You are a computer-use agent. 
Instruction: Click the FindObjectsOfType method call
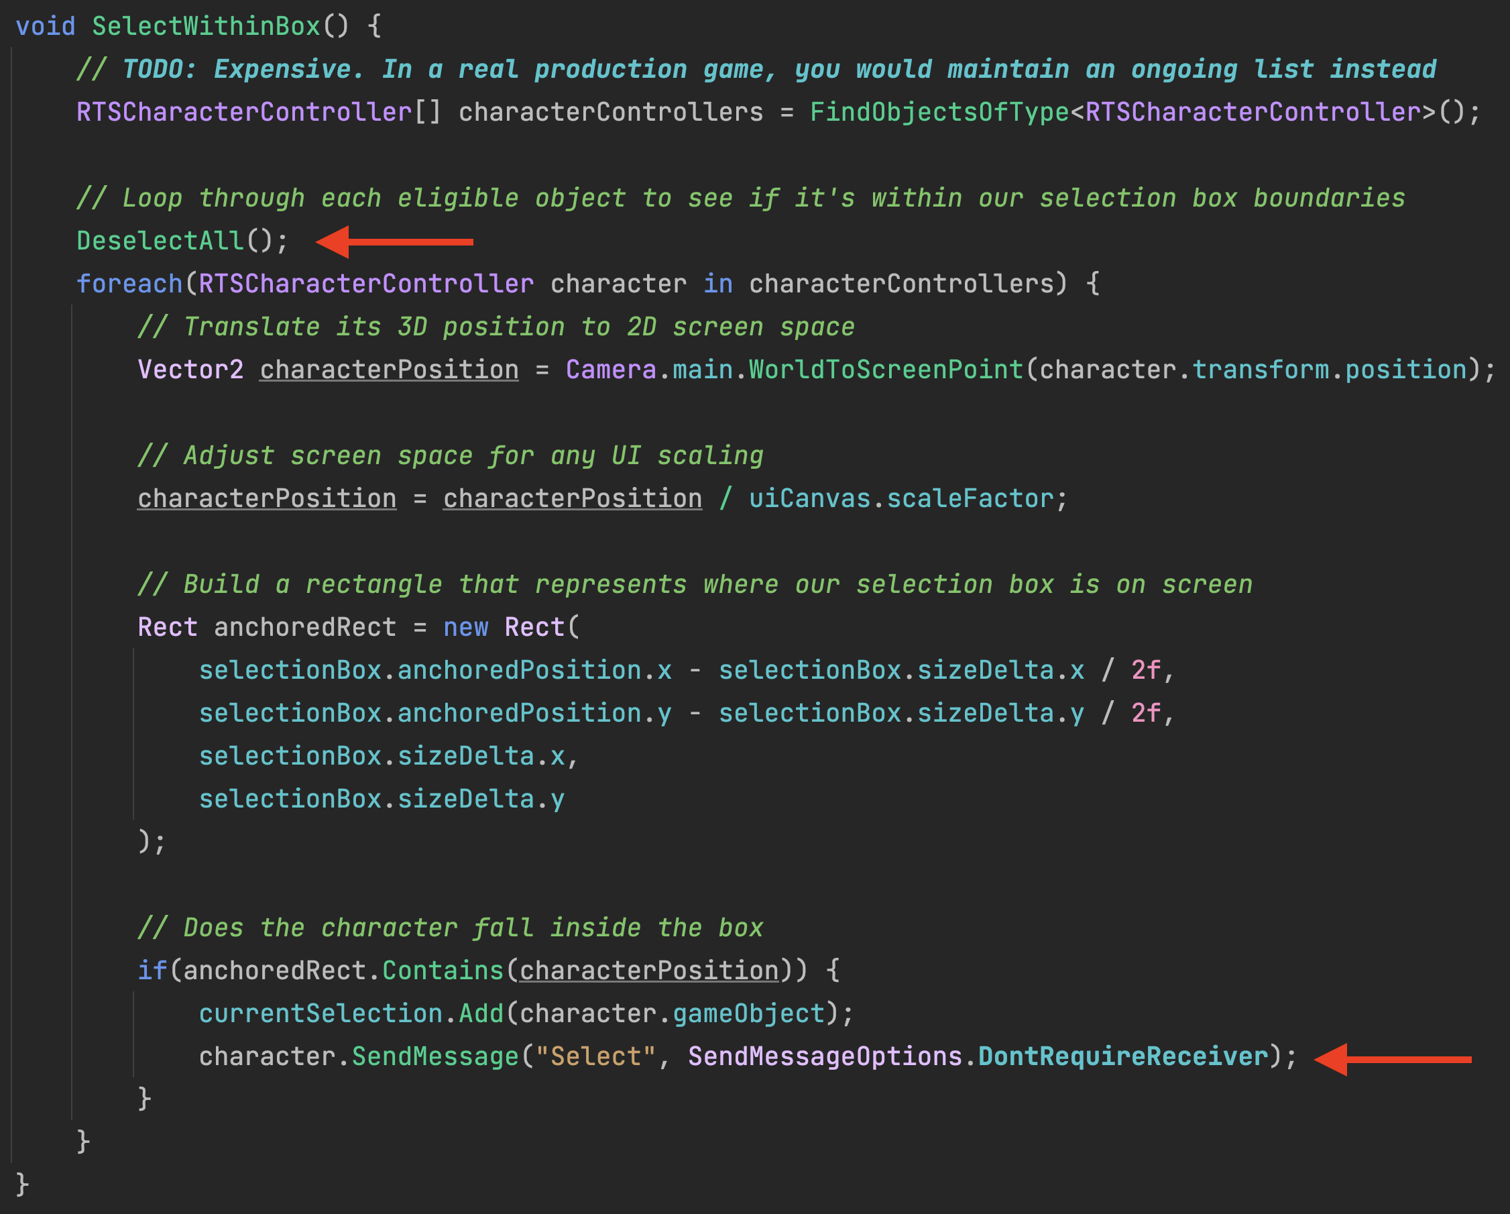click(x=939, y=112)
